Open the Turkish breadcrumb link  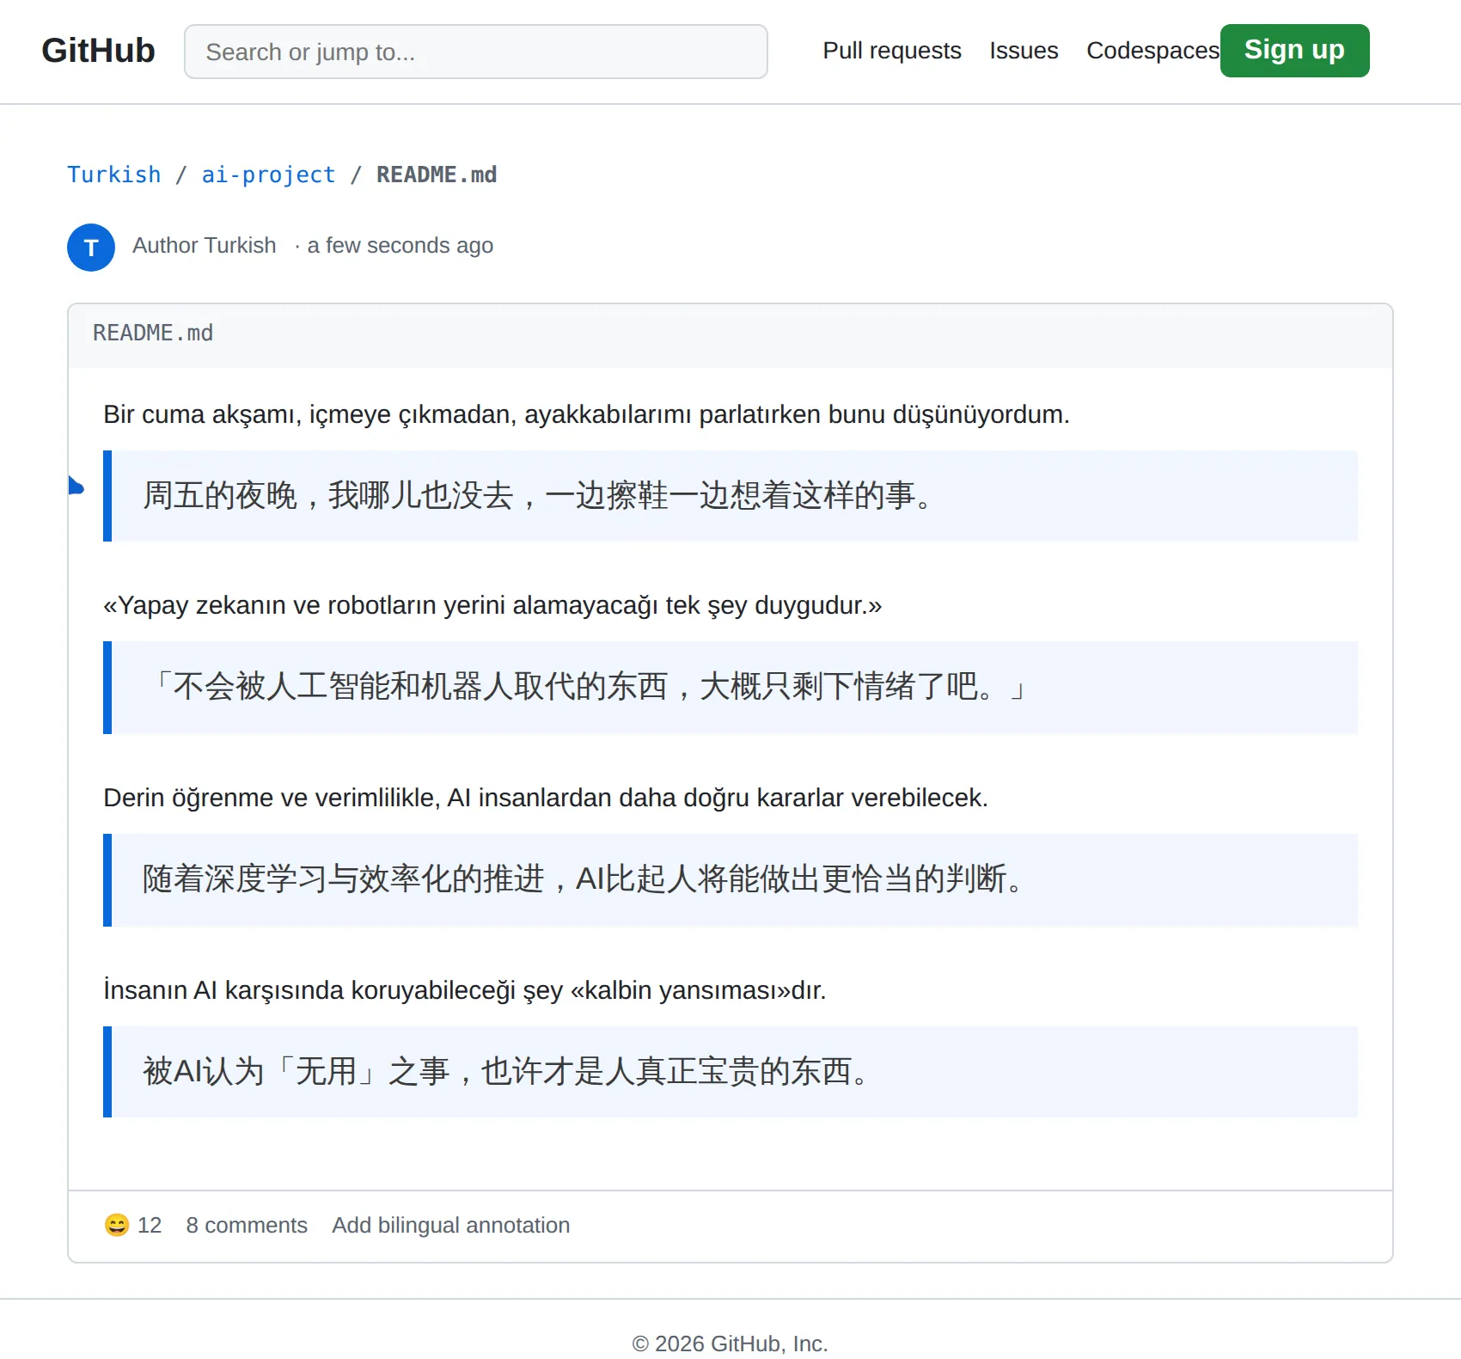click(114, 174)
